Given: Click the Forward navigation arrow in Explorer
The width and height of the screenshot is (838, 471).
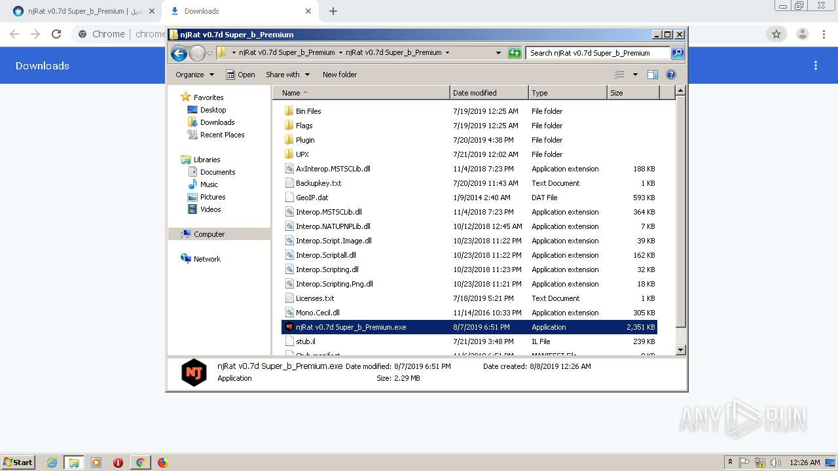Looking at the screenshot, I should (197, 53).
